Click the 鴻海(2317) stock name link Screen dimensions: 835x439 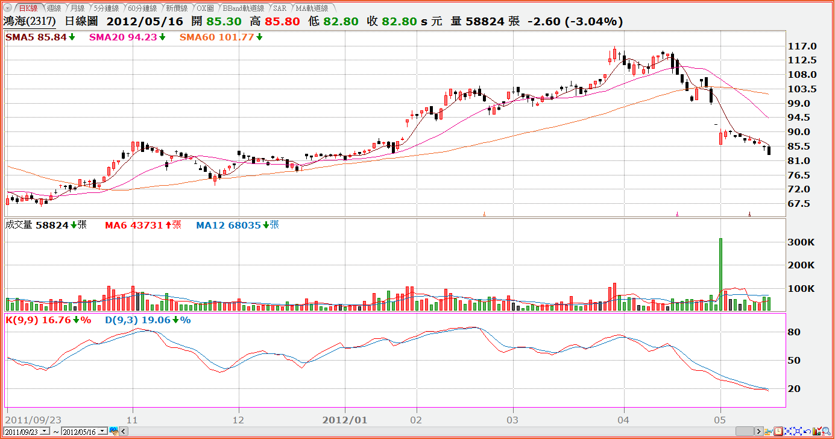pyautogui.click(x=30, y=22)
